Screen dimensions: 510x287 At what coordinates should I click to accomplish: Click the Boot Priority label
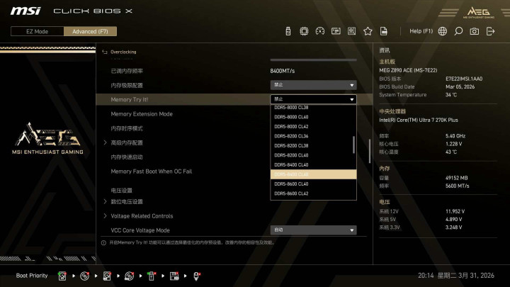click(32, 276)
